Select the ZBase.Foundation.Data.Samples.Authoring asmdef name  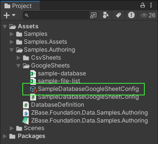tap(89, 113)
